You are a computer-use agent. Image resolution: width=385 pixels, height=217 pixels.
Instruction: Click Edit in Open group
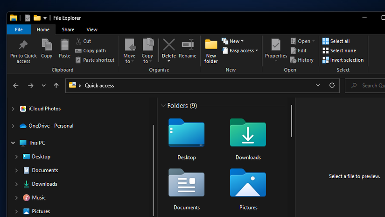(299, 51)
